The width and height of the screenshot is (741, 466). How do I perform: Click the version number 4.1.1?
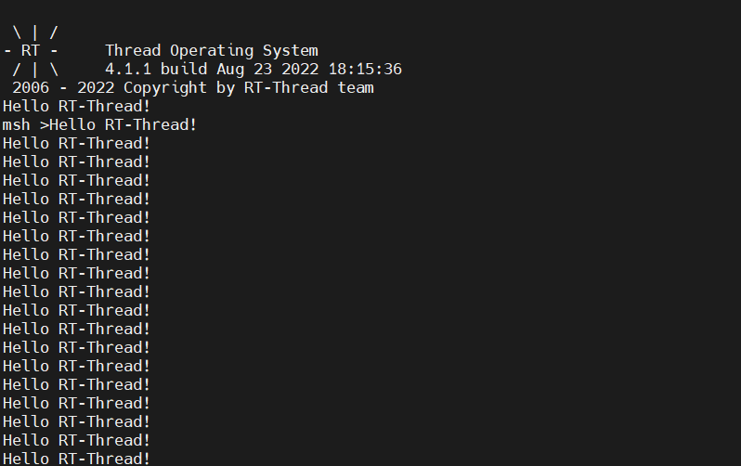coord(127,70)
